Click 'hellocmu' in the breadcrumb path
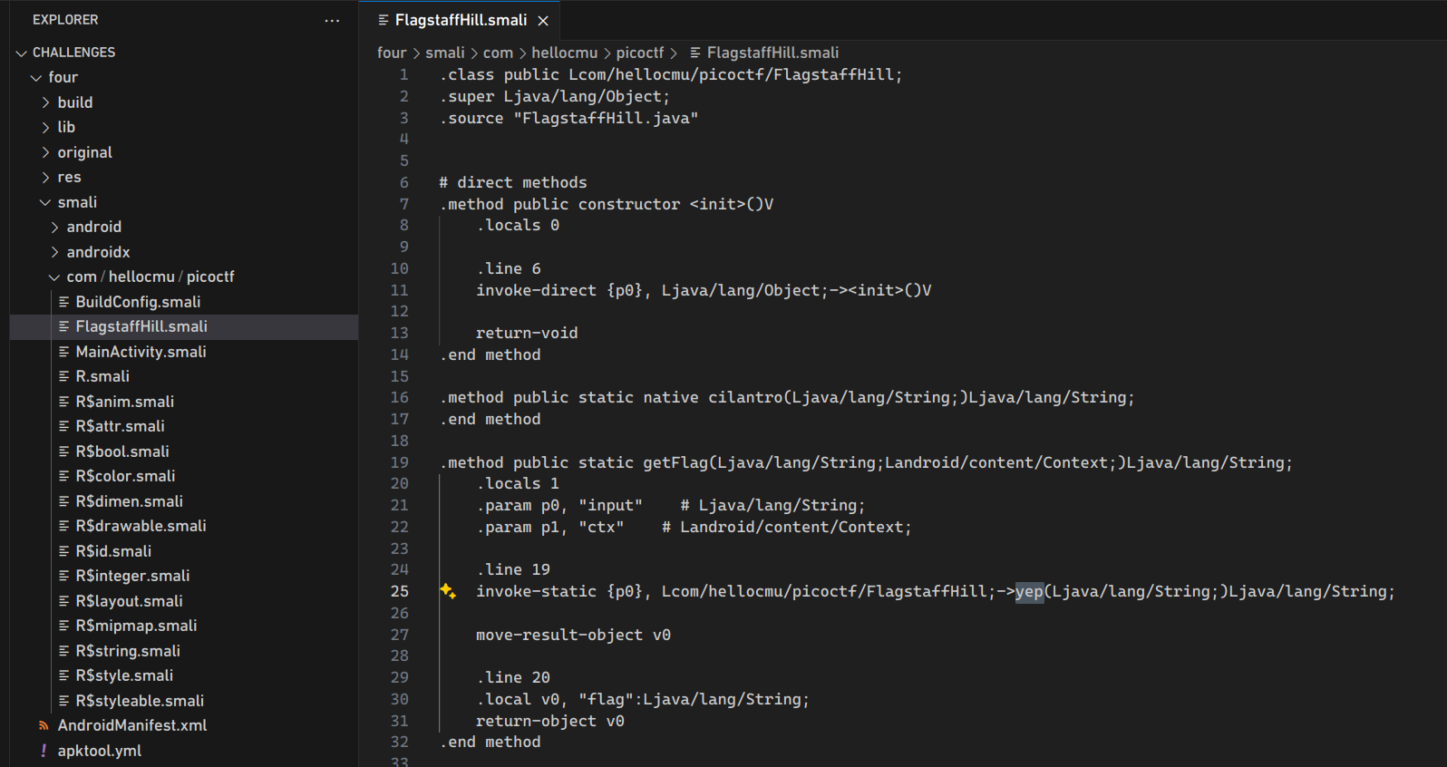This screenshot has width=1447, height=767. [x=565, y=53]
